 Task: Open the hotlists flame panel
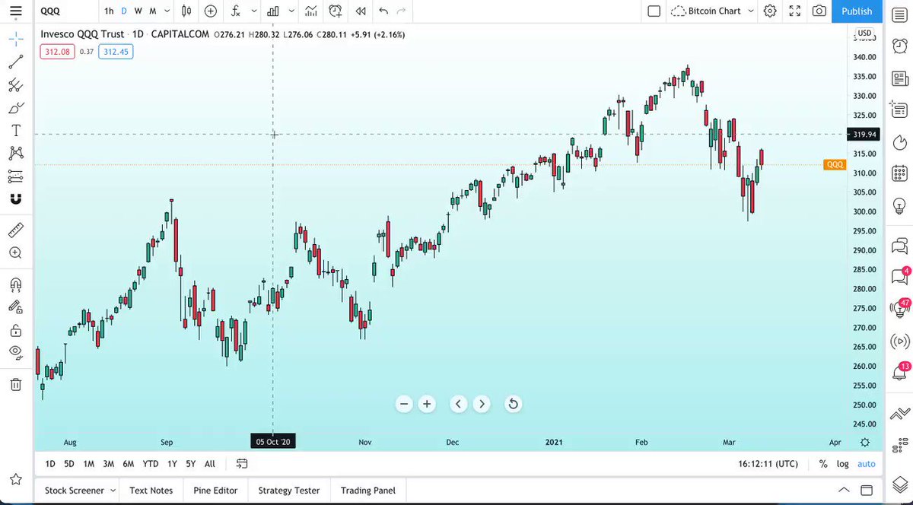click(x=899, y=143)
